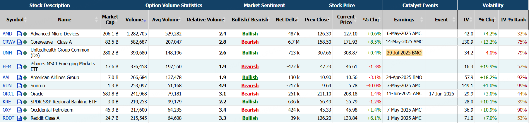Open the CRWV symbol link

pyautogui.click(x=9, y=42)
